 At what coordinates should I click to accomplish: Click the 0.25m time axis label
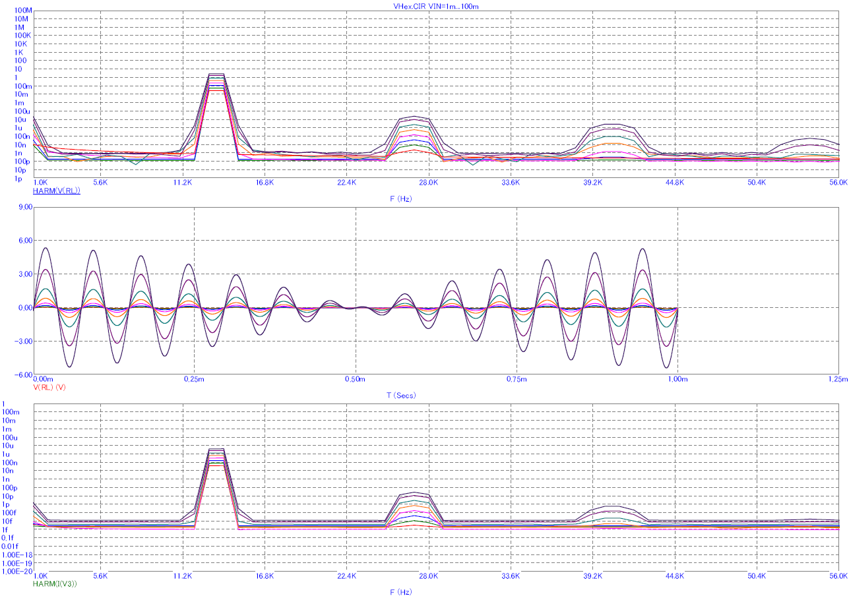tap(194, 379)
